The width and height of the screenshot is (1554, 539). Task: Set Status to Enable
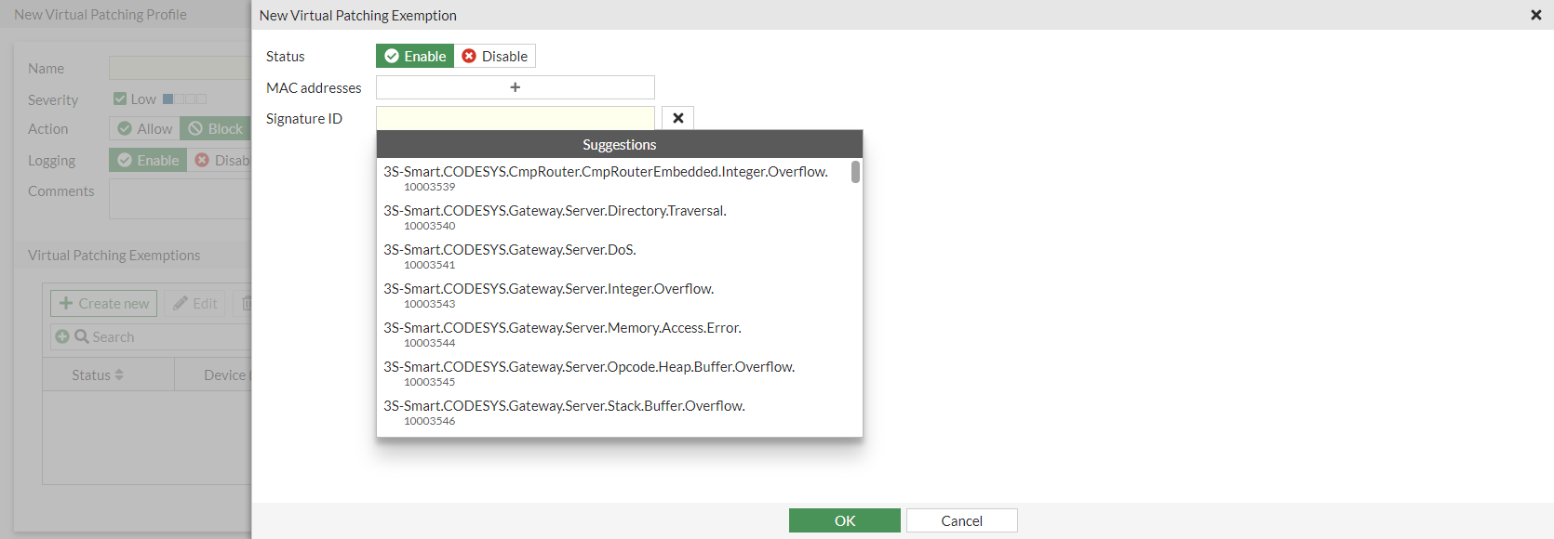click(415, 56)
